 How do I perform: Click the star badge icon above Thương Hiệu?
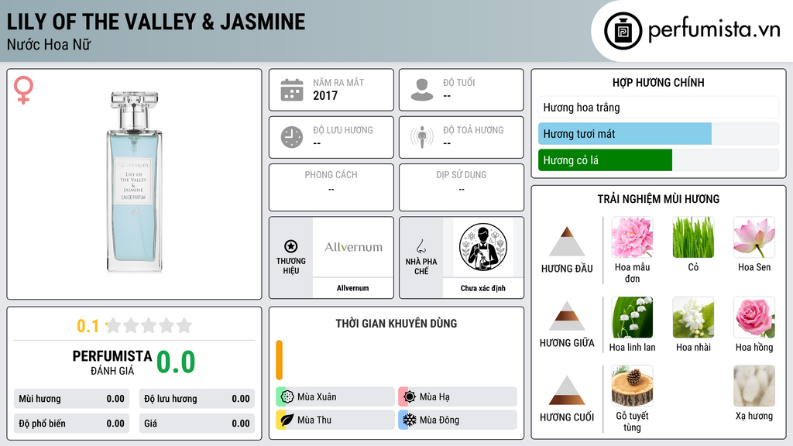[291, 246]
